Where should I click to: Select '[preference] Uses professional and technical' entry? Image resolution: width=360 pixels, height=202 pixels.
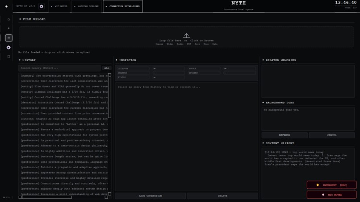tap(63, 162)
